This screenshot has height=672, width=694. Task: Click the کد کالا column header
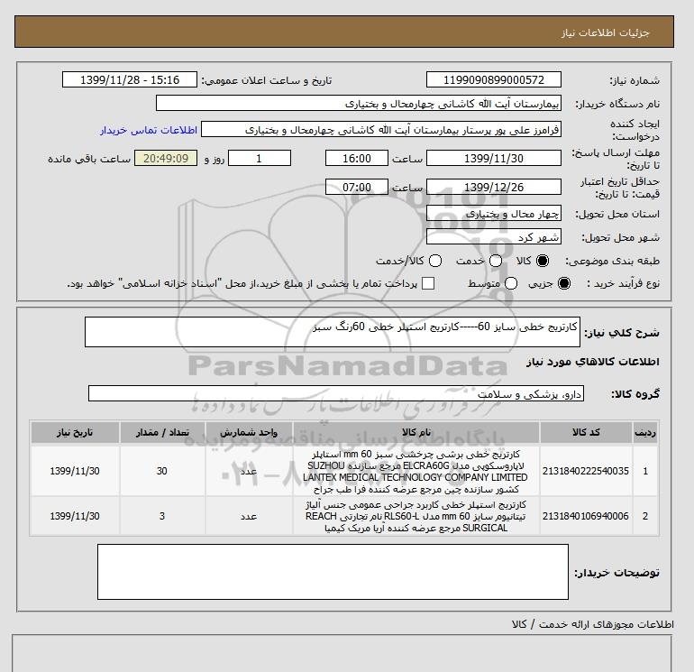[586, 432]
